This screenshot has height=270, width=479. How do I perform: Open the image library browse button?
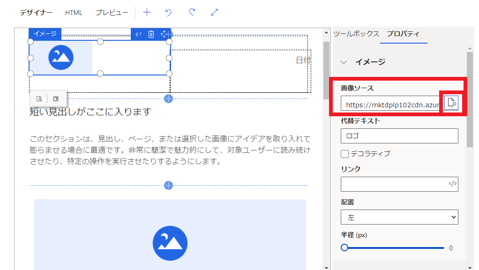coord(451,103)
